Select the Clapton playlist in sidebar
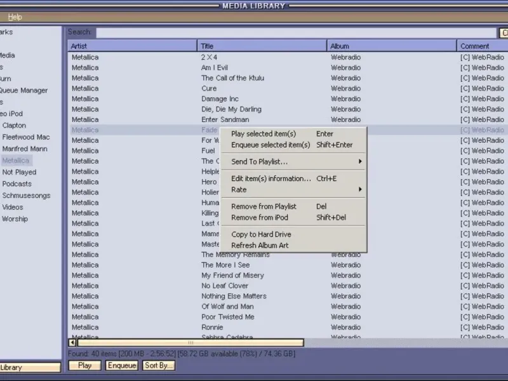 click(x=14, y=125)
